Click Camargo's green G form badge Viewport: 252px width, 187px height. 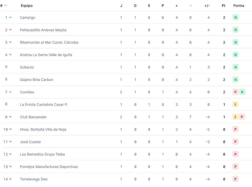click(x=236, y=18)
